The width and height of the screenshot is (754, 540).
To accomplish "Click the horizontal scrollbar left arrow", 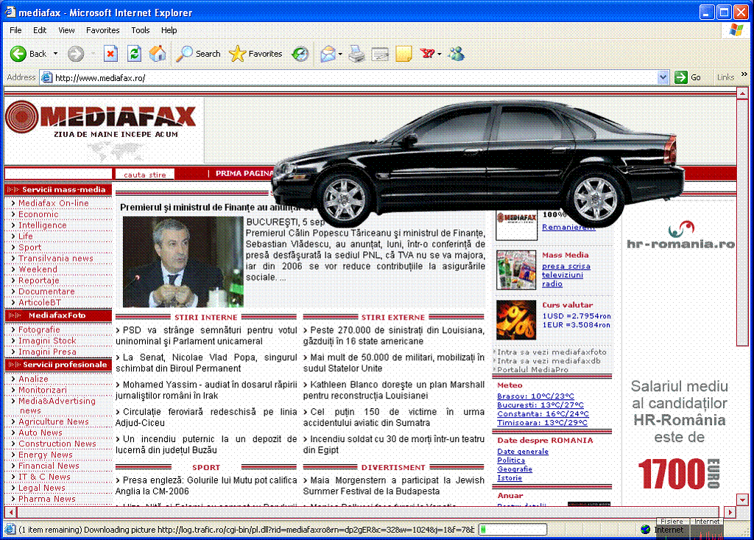I will tap(10, 512).
